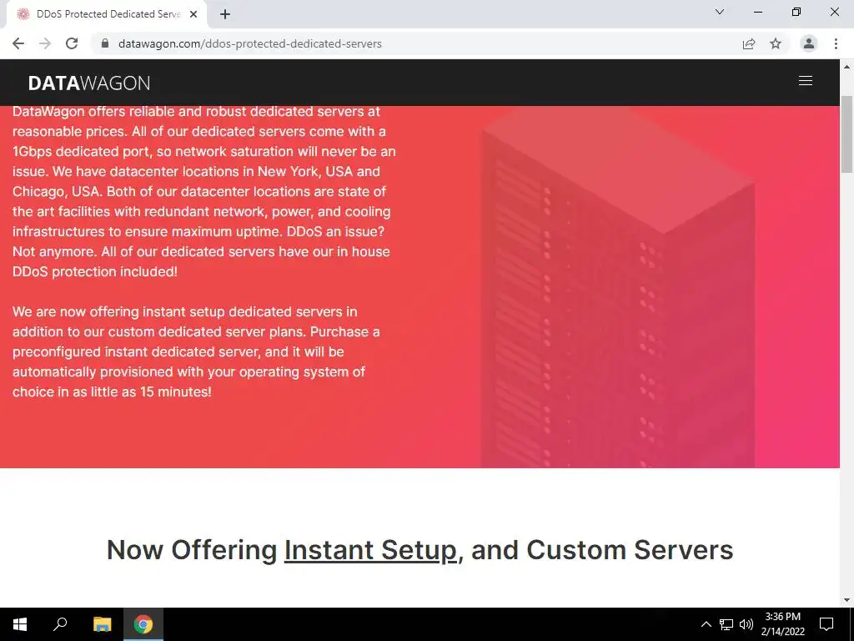
Task: Restore down the Chrome window
Action: point(796,12)
